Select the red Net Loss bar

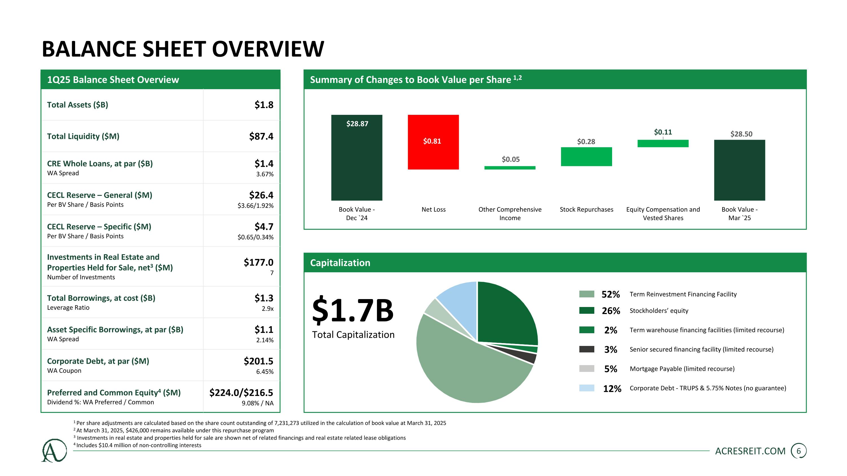(x=433, y=142)
